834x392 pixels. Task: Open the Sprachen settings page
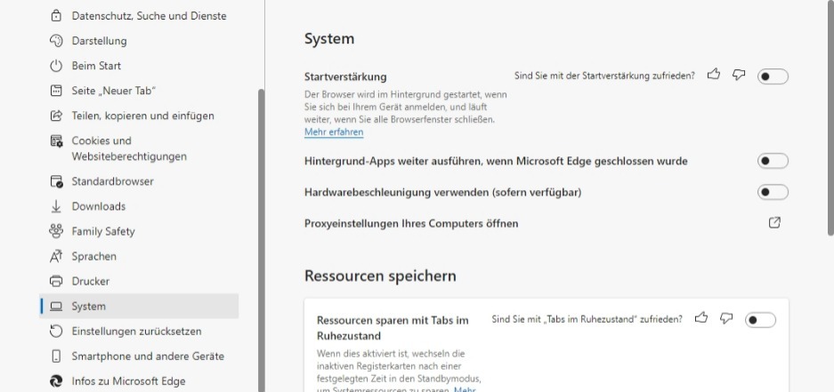click(x=93, y=256)
